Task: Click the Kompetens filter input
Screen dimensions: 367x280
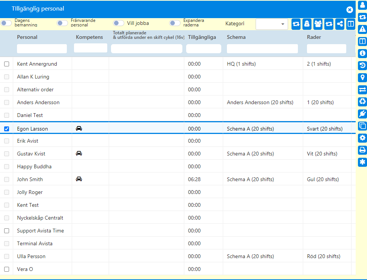Action: point(91,48)
